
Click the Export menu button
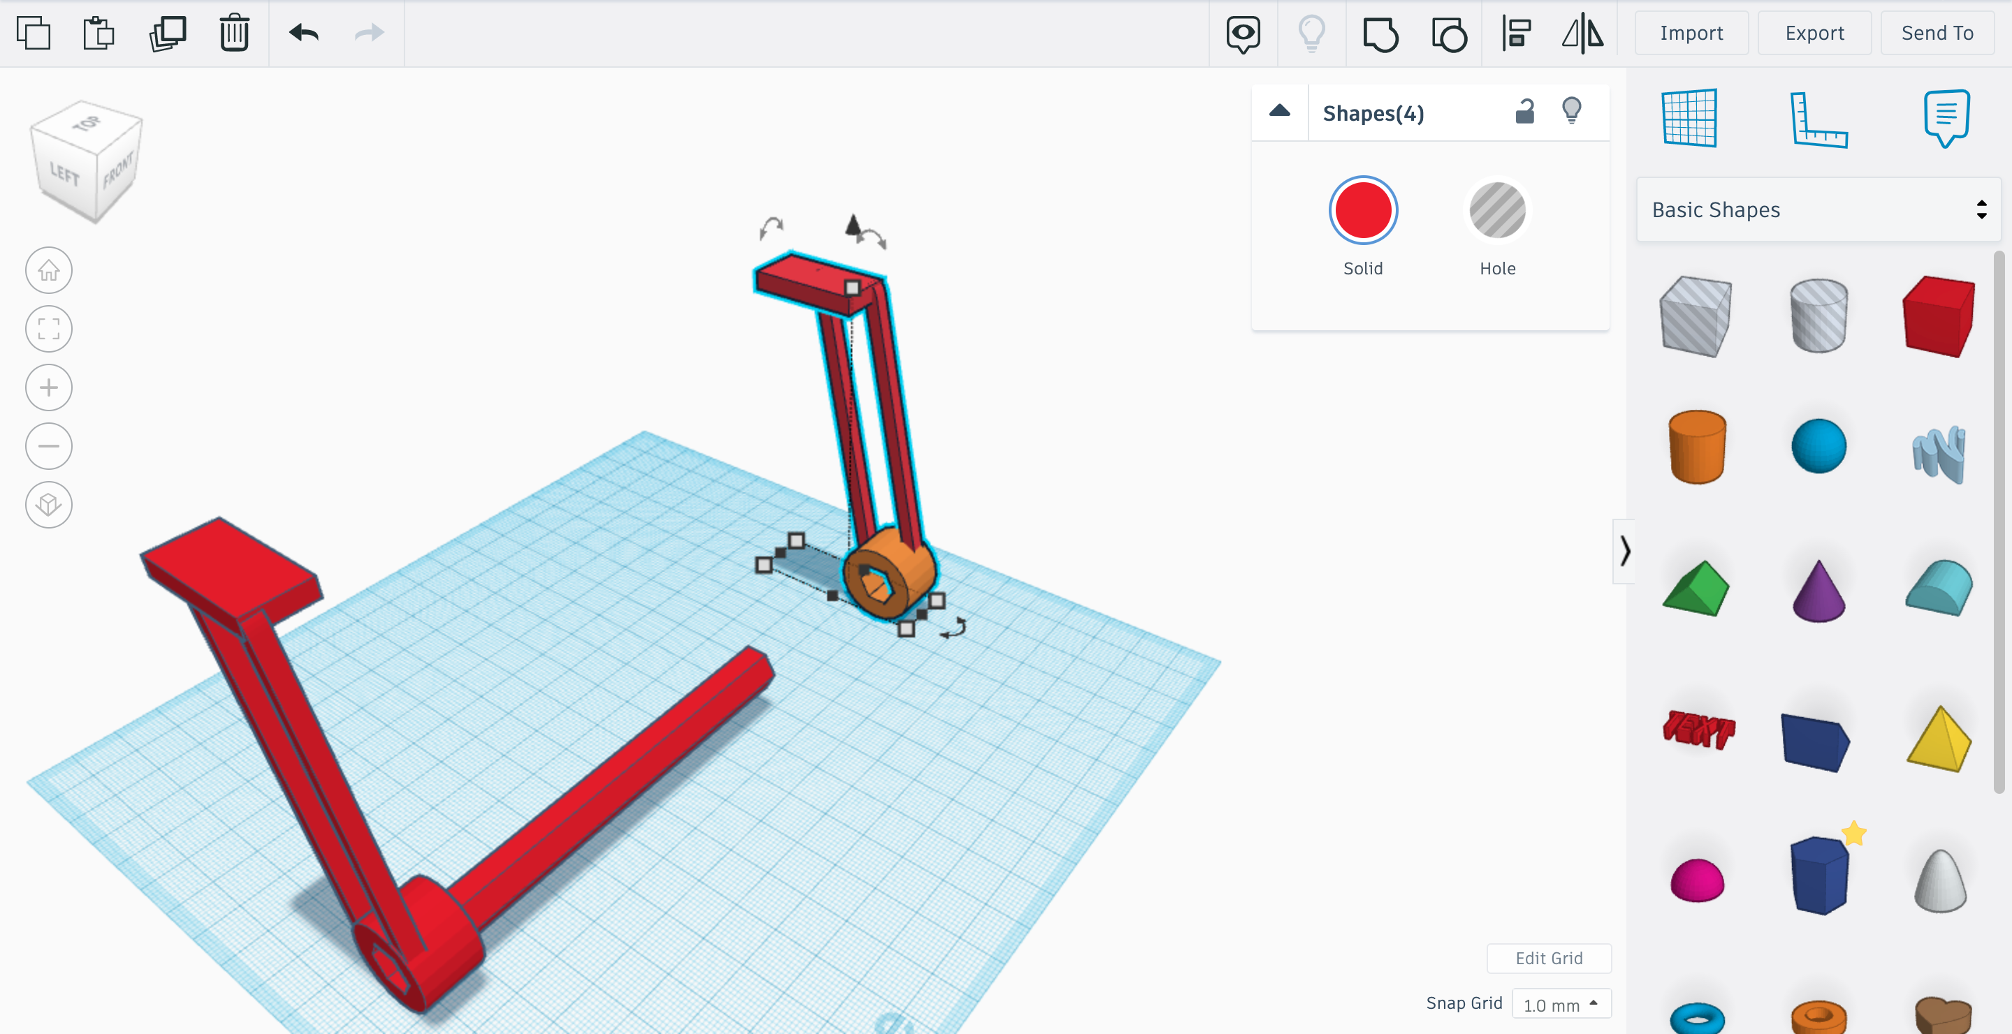[1814, 34]
